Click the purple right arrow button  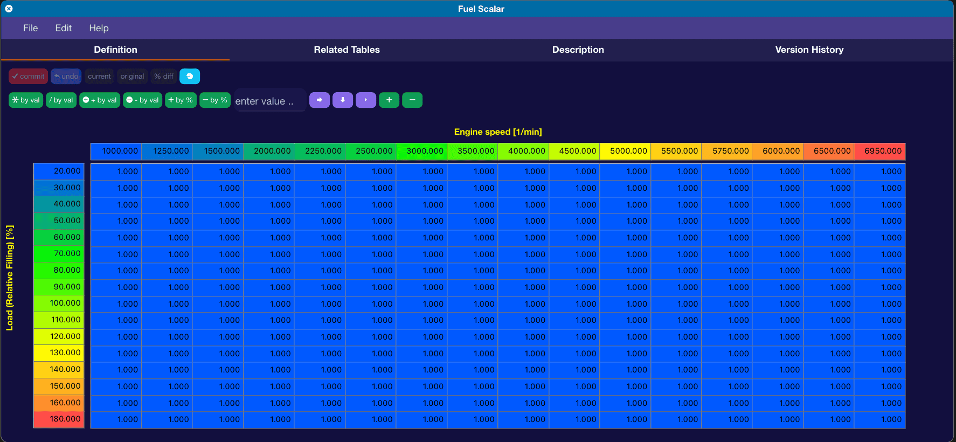pos(320,100)
